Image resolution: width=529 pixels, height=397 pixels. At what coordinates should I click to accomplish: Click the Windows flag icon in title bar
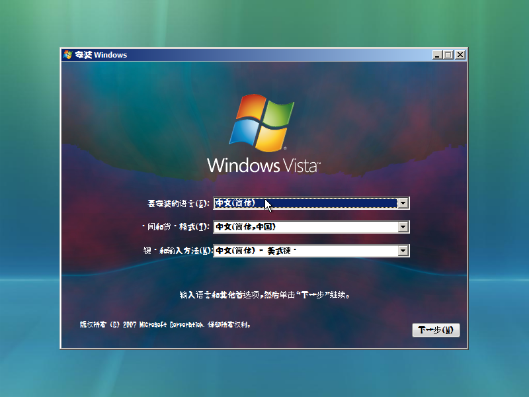click(x=67, y=55)
